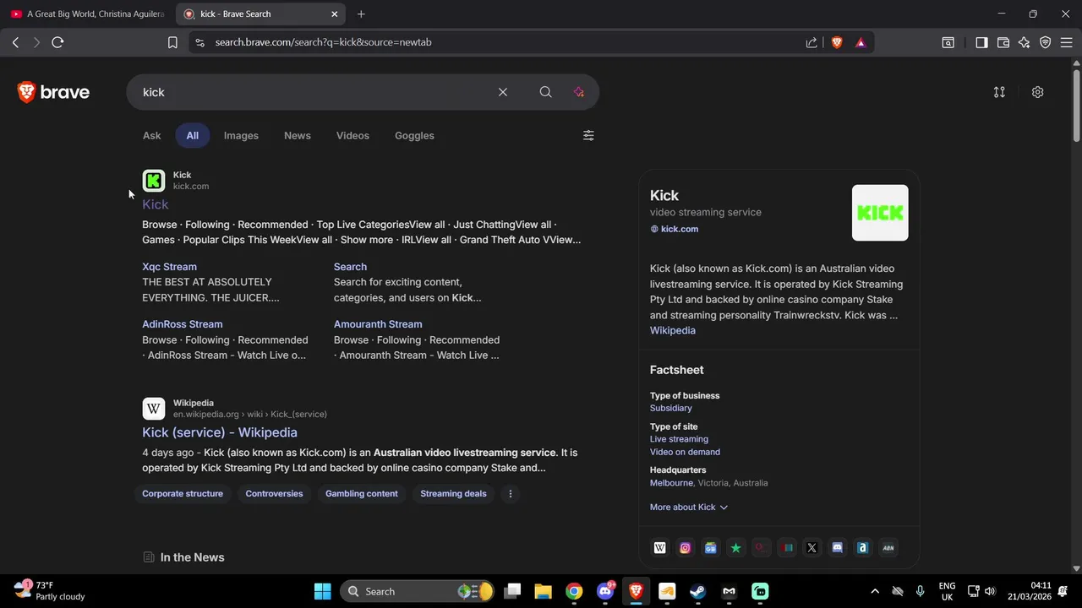Open File Explorer from the taskbar
Viewport: 1082px width, 608px height.
coord(543,591)
